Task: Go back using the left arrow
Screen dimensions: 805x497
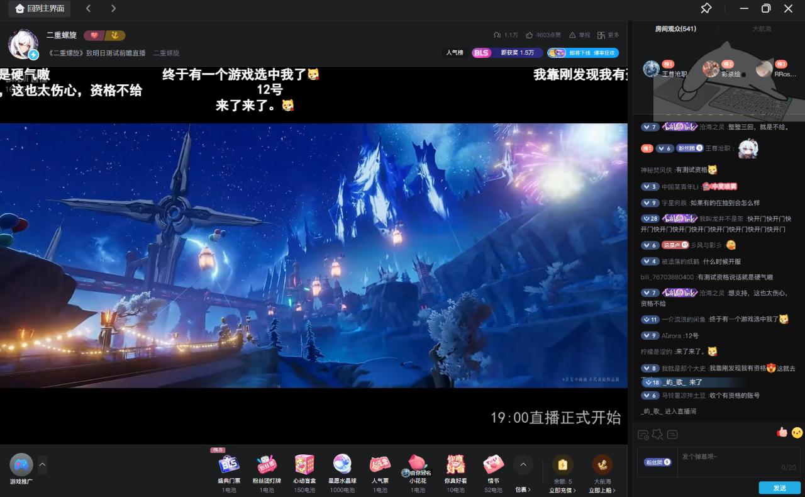Action: 88,9
